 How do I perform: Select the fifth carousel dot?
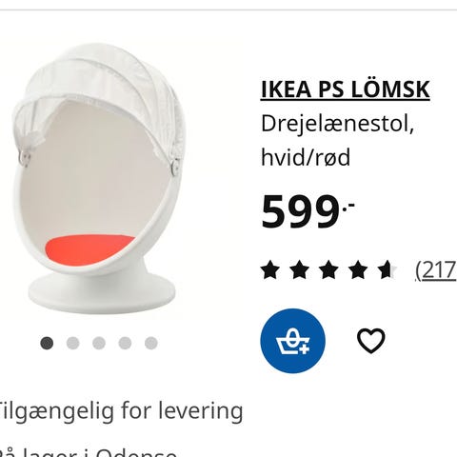click(151, 343)
